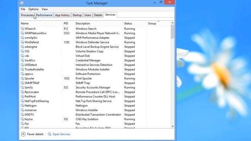
Task: Switch to the Users tab
Action: (88, 15)
